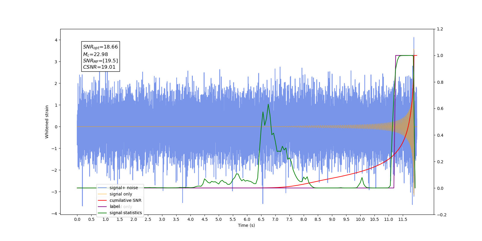Click the blue line sample in legend

(102, 188)
